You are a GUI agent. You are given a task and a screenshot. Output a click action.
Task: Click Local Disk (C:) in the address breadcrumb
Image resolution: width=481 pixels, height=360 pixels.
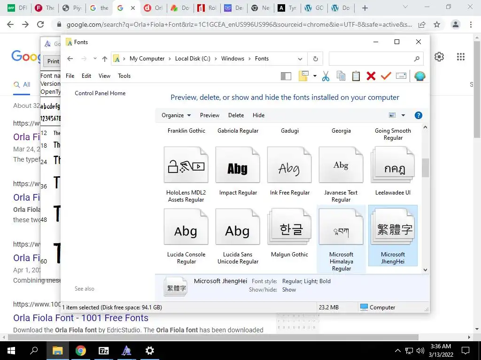tap(193, 59)
